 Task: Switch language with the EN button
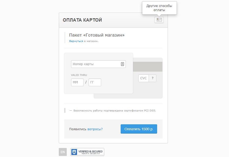pyautogui.click(x=63, y=152)
